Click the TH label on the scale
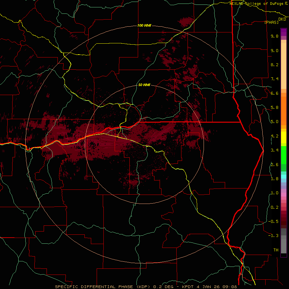289x289 pixels. click(276, 250)
